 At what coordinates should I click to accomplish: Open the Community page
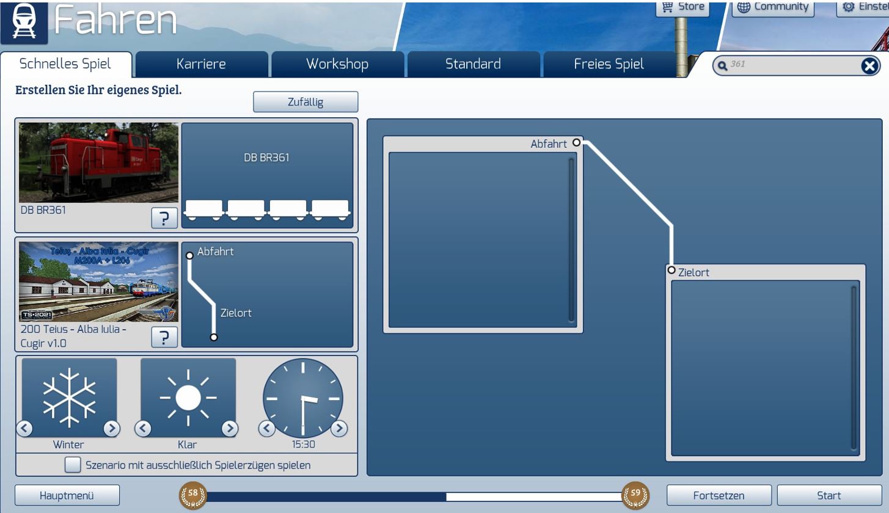(773, 7)
